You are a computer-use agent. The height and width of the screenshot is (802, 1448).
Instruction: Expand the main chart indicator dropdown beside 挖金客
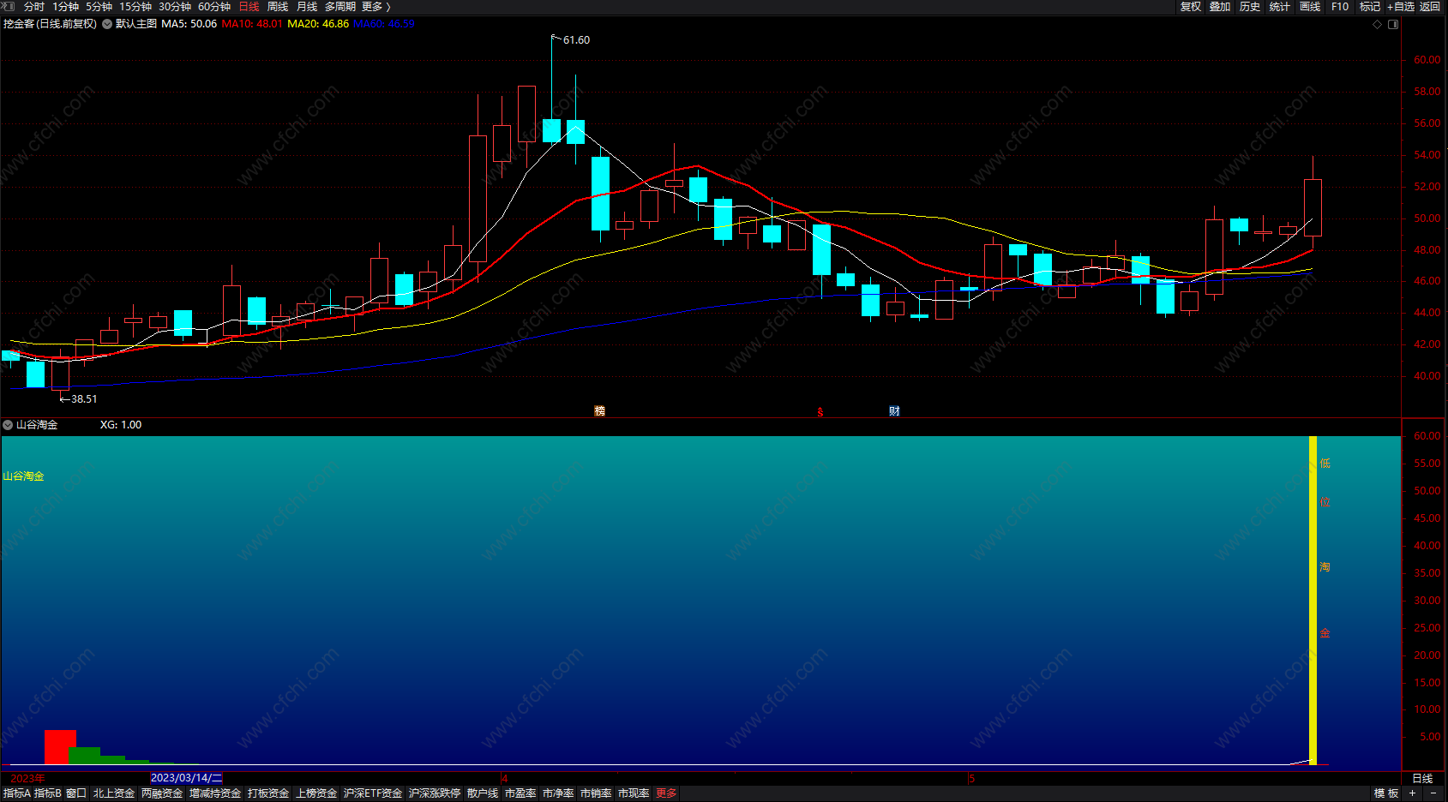(x=107, y=24)
